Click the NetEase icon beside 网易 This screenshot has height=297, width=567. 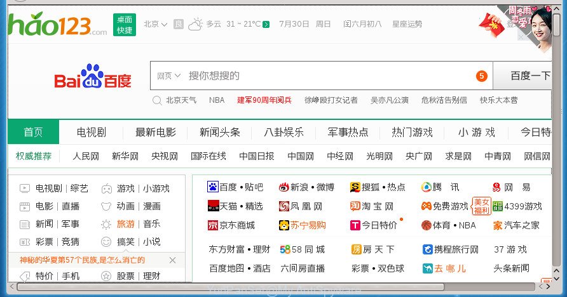(496, 187)
